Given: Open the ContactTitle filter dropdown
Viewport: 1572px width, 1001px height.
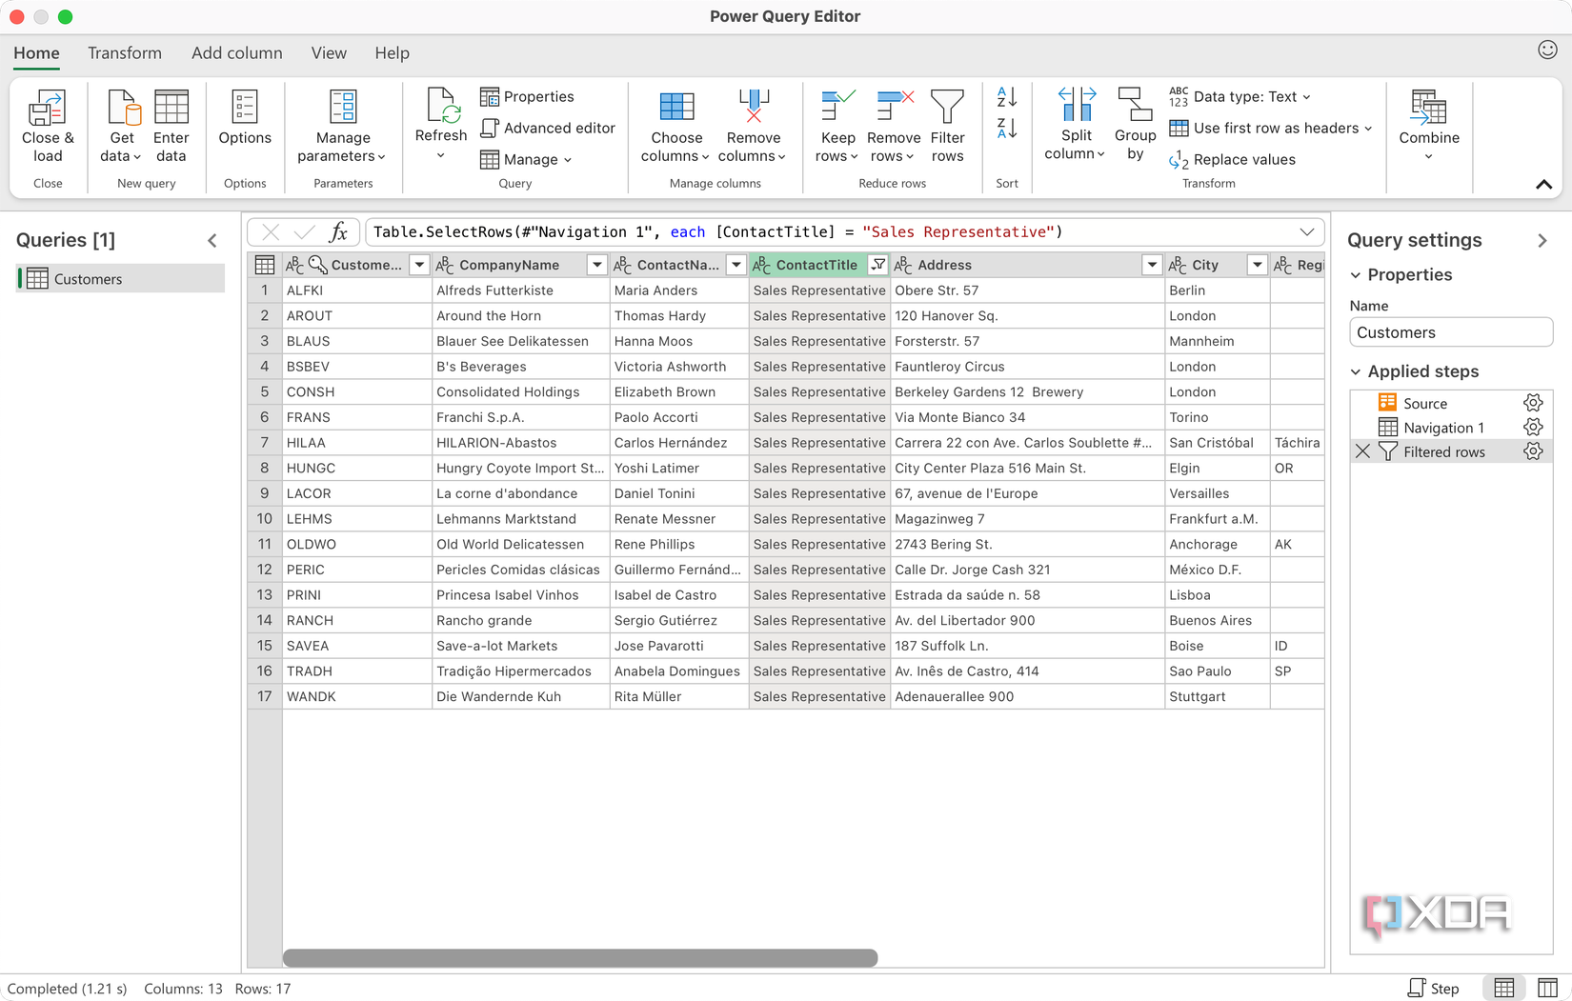Looking at the screenshot, I should point(877,264).
